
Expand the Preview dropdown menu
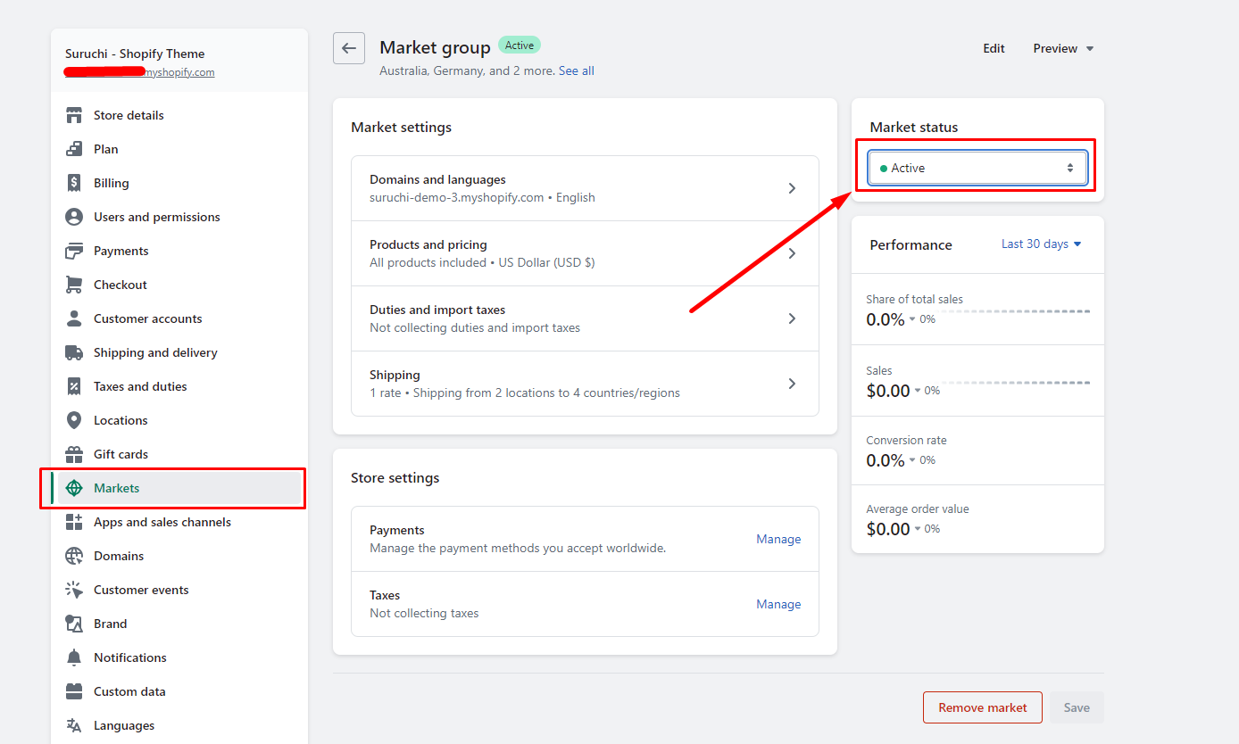click(x=1063, y=48)
